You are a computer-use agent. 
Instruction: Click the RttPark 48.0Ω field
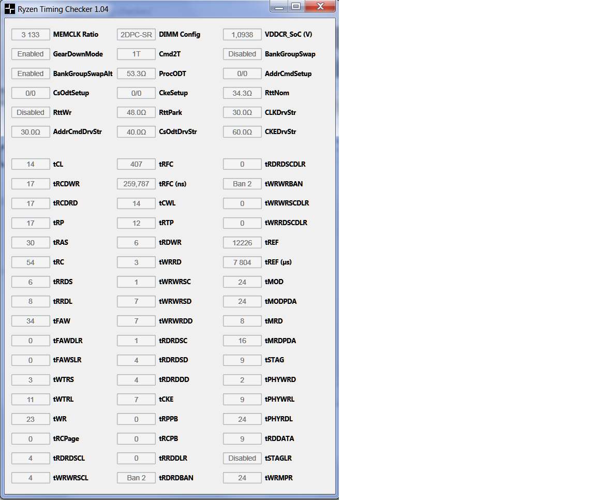point(136,112)
